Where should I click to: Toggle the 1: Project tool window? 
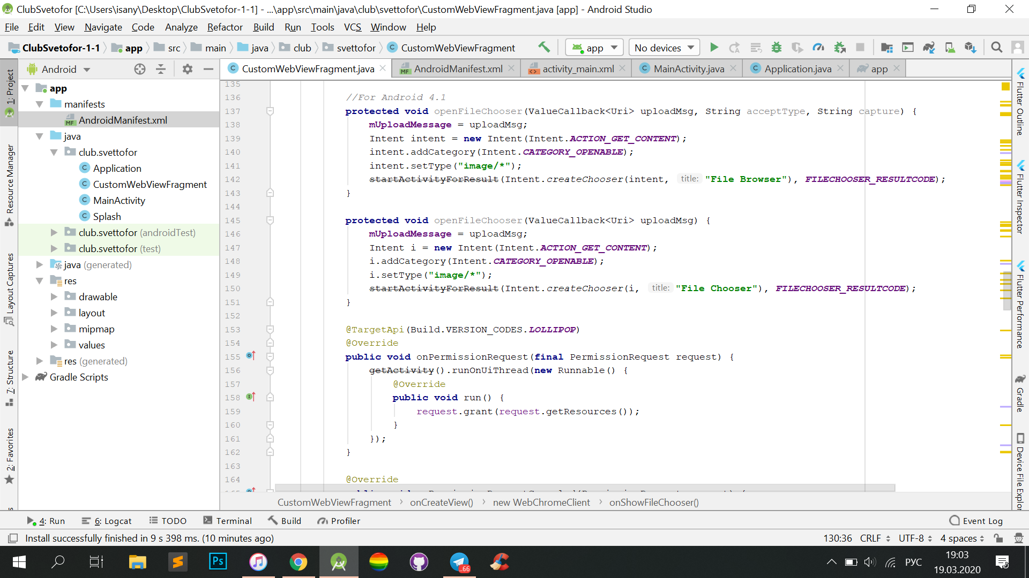[x=9, y=90]
